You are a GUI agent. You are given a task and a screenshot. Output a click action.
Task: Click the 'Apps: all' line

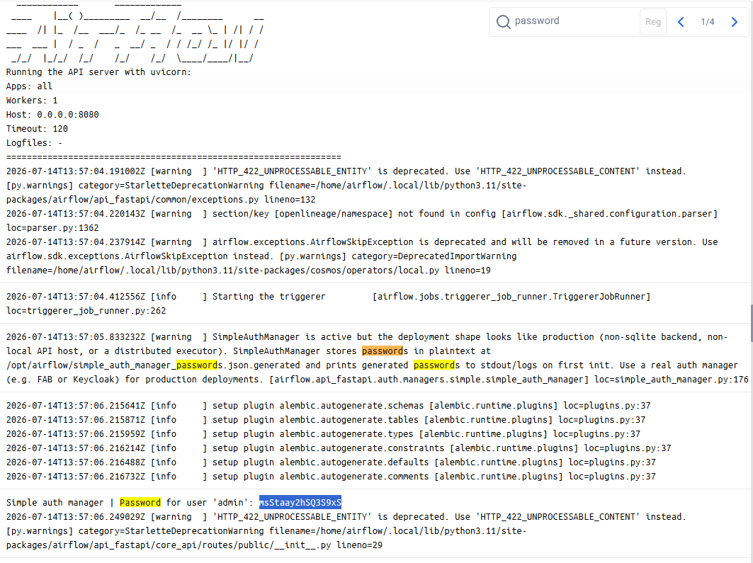click(29, 86)
